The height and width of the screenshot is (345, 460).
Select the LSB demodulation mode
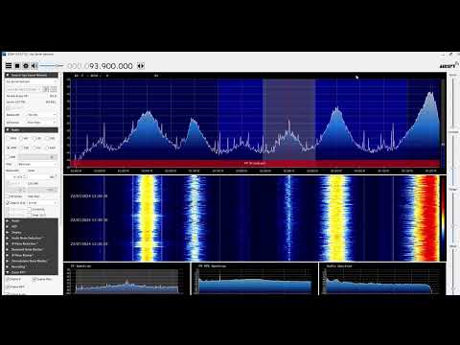[36, 138]
